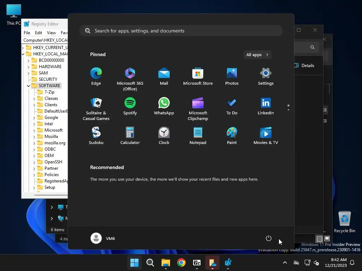Viewport: 362px width, 271px height.
Task: Open taskbar Search
Action: [150, 263]
